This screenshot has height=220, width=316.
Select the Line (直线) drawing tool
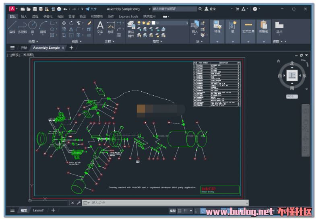pyautogui.click(x=12, y=27)
